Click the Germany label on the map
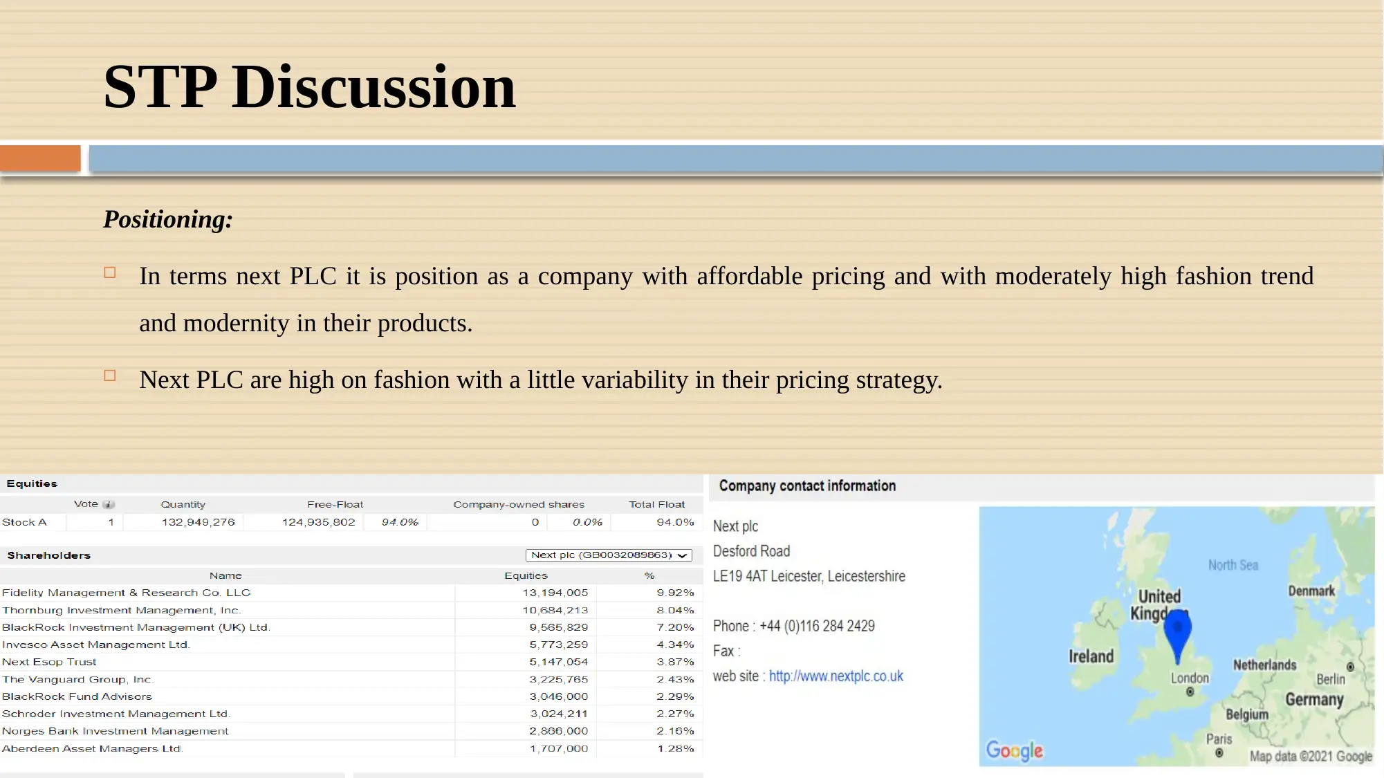Screen dimensions: 1384x778 [1314, 700]
